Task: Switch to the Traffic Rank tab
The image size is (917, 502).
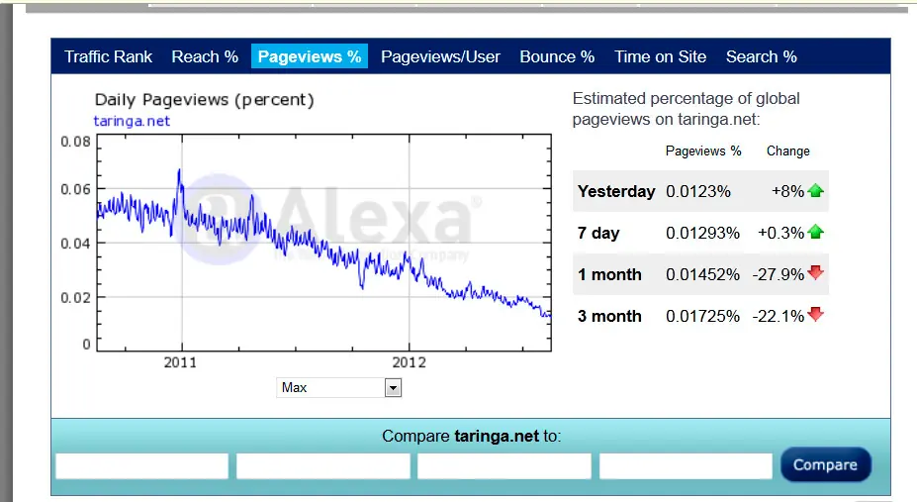Action: tap(108, 56)
